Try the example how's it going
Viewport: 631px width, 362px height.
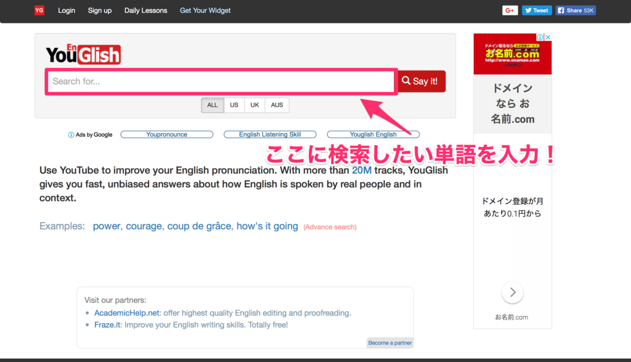tap(267, 226)
